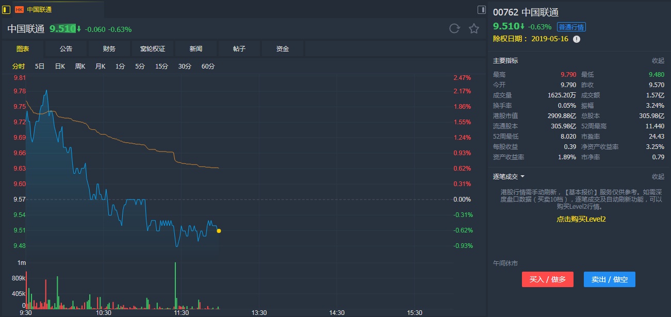Click the ex-rights date info icon
This screenshot has width=671, height=317.
coord(577,39)
